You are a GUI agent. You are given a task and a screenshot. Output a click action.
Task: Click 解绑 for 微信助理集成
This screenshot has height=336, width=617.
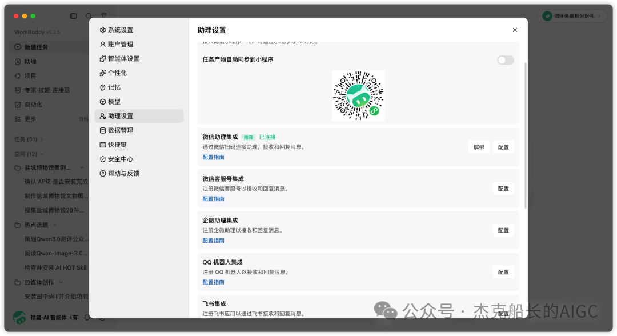(x=479, y=147)
